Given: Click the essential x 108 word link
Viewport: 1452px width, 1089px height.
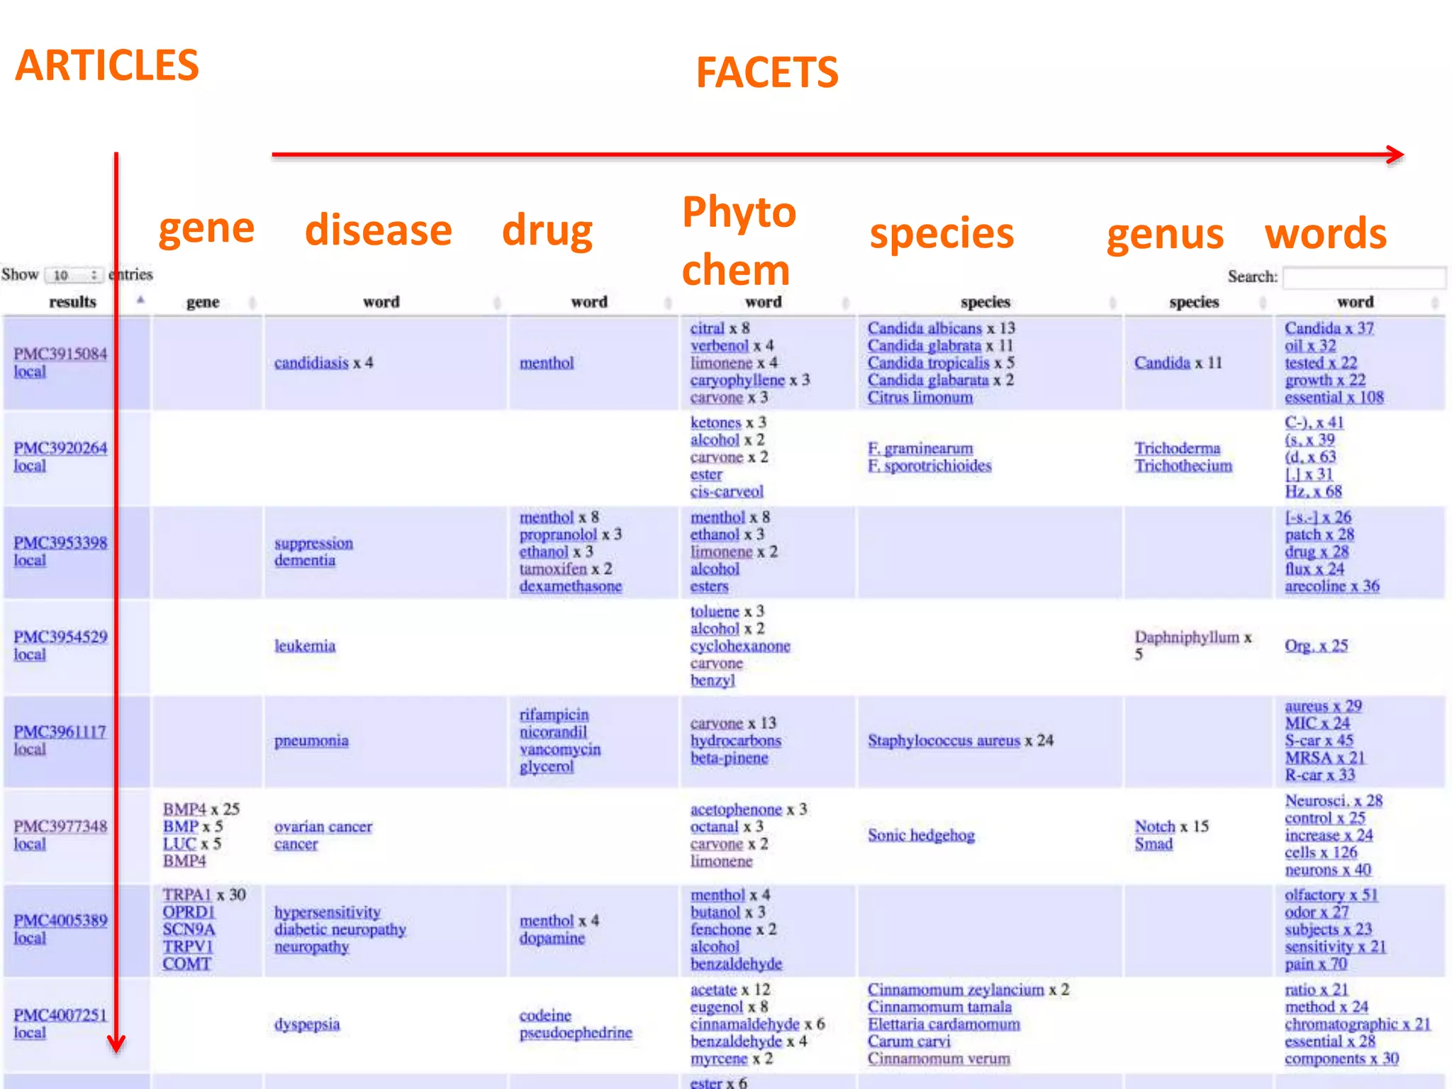Looking at the screenshot, I should (1334, 397).
